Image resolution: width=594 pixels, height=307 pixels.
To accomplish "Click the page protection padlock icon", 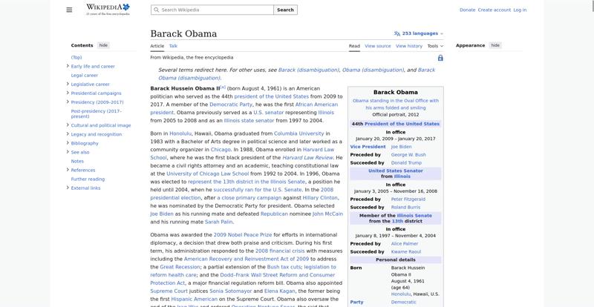I will (440, 58).
